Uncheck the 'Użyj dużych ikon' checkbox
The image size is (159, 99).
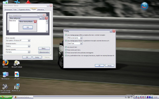(66, 47)
